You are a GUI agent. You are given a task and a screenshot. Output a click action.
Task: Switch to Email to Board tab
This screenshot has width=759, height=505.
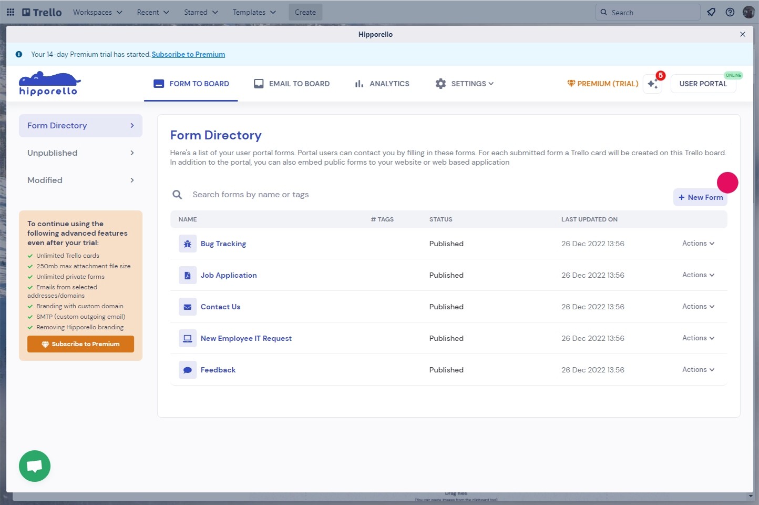[292, 84]
